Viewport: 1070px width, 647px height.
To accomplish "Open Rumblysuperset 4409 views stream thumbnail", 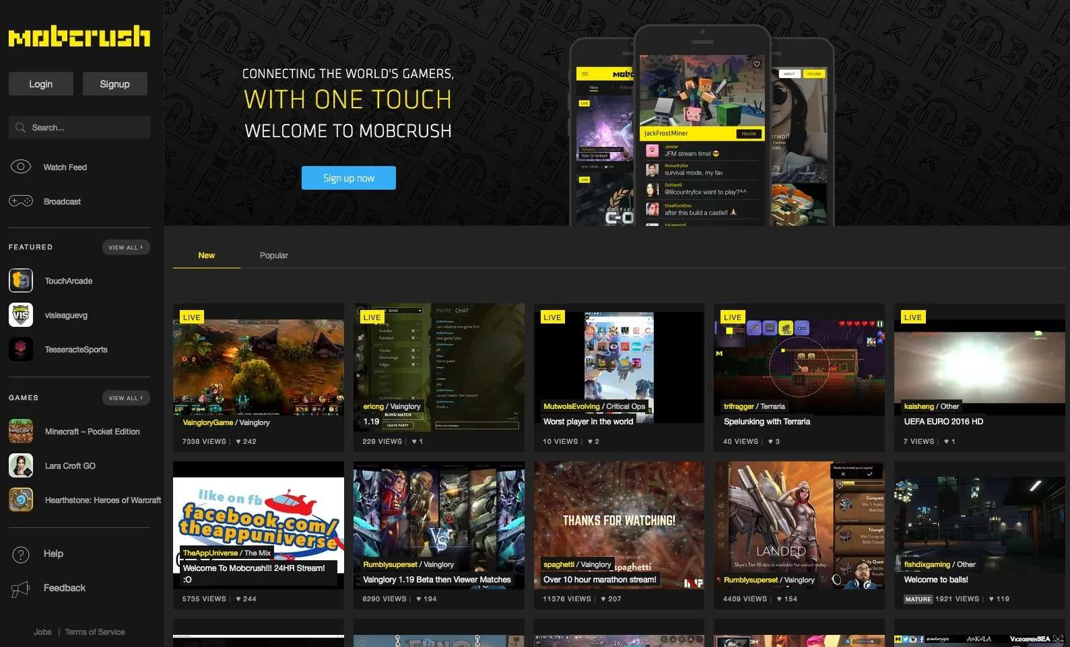I will tap(800, 525).
